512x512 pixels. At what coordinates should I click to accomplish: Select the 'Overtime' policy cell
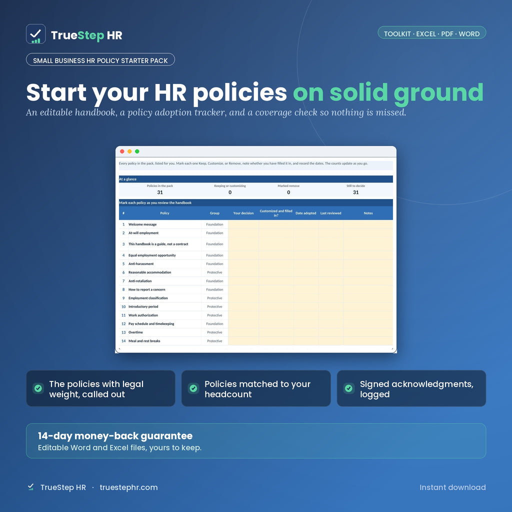[164, 332]
